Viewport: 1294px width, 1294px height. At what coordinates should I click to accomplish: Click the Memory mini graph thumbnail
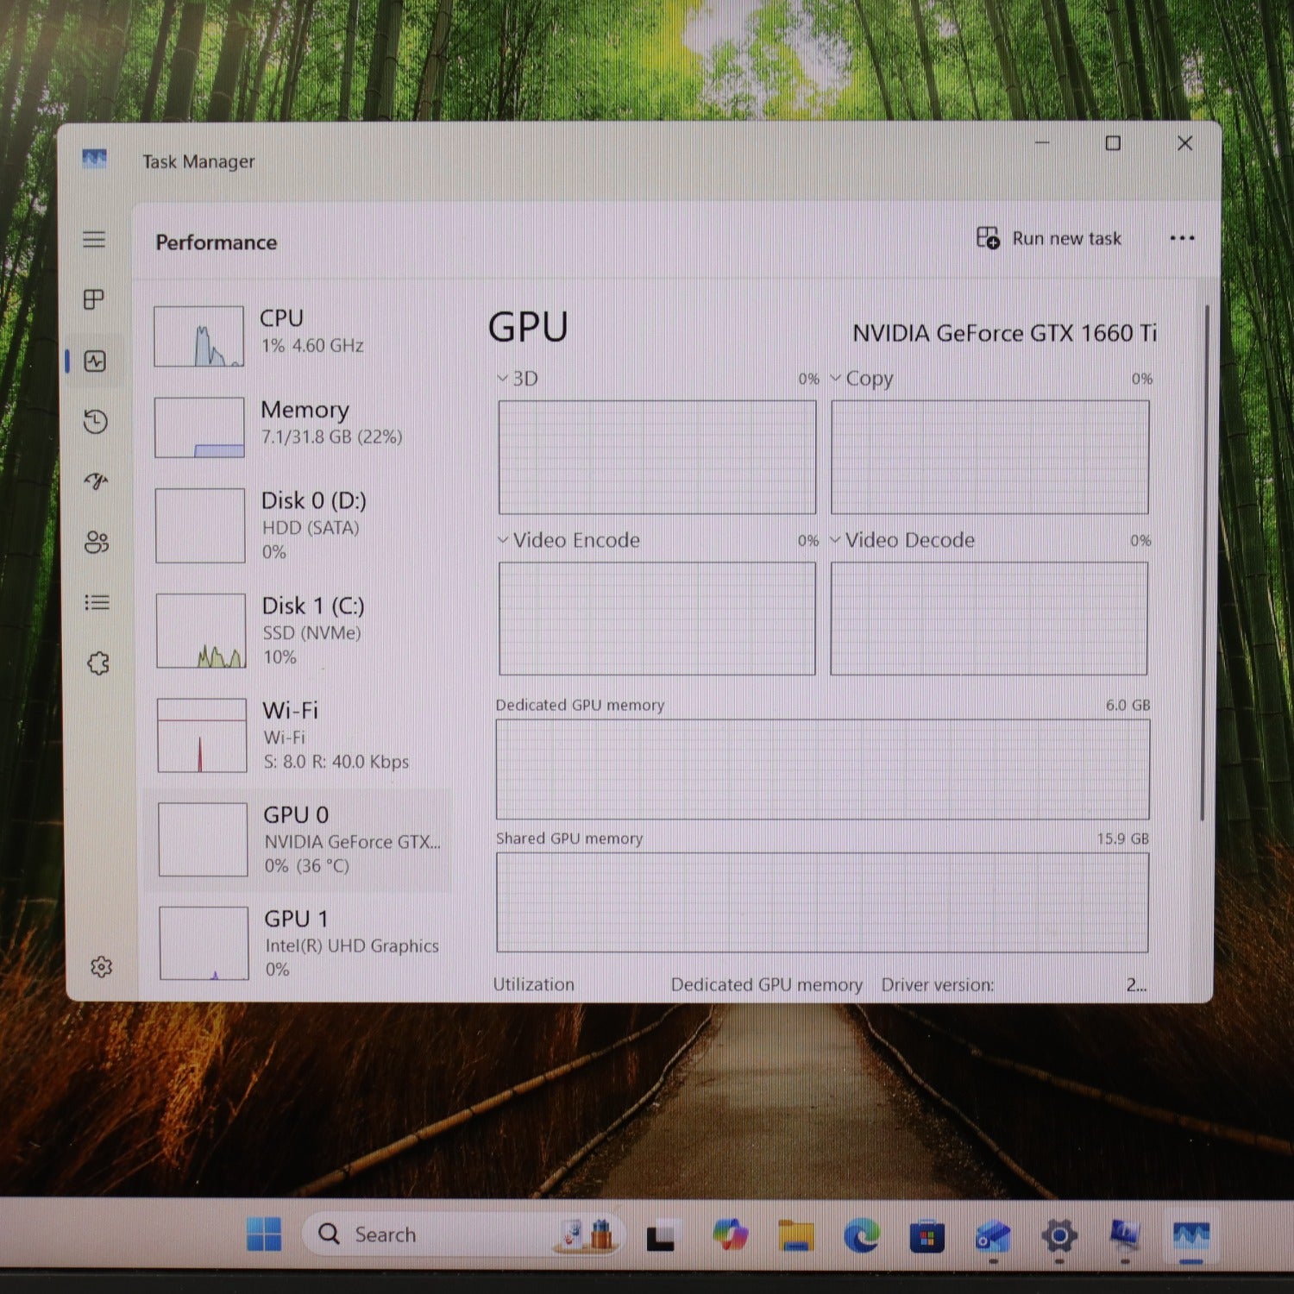pos(199,427)
